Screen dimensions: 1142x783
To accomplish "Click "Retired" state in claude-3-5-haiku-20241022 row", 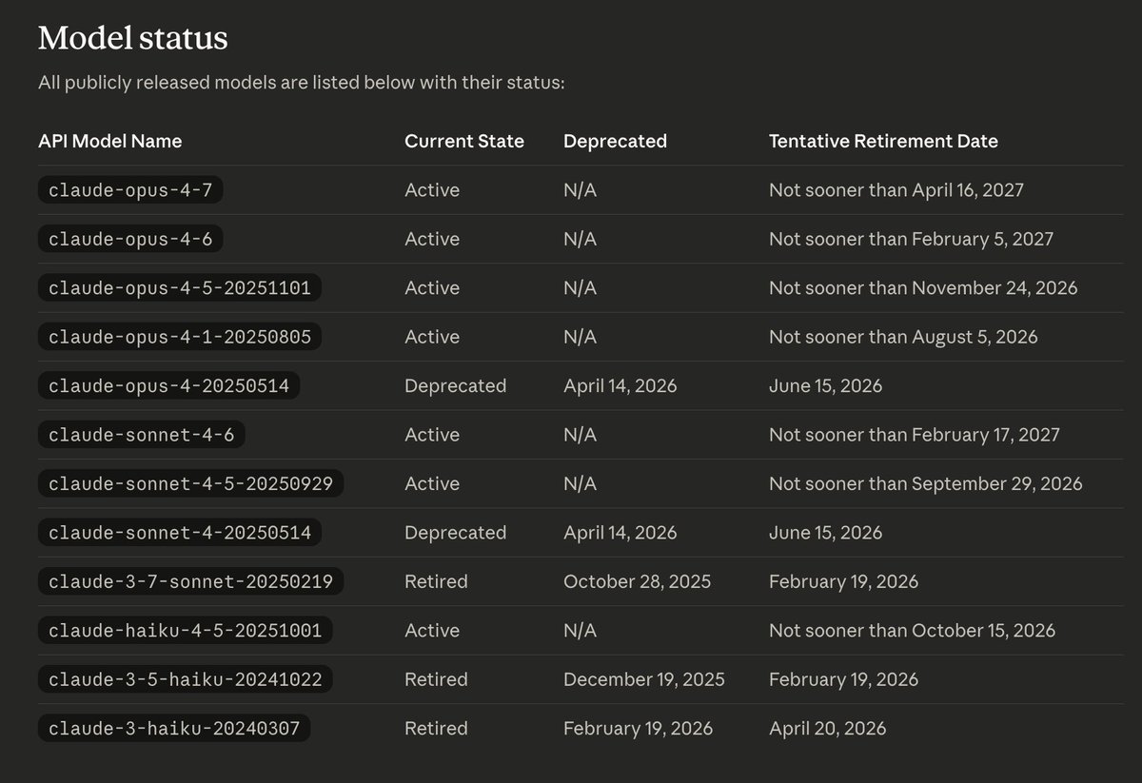I will pyautogui.click(x=436, y=679).
